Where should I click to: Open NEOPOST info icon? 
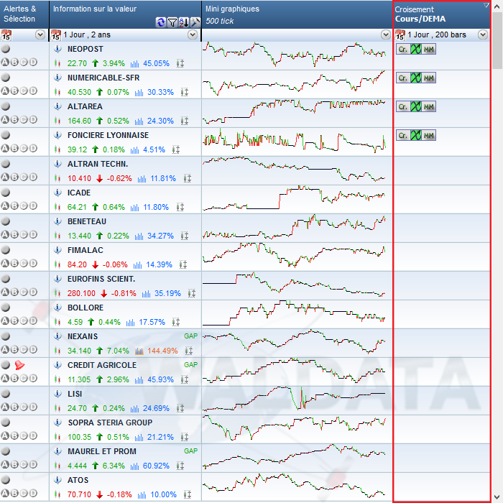(57, 49)
